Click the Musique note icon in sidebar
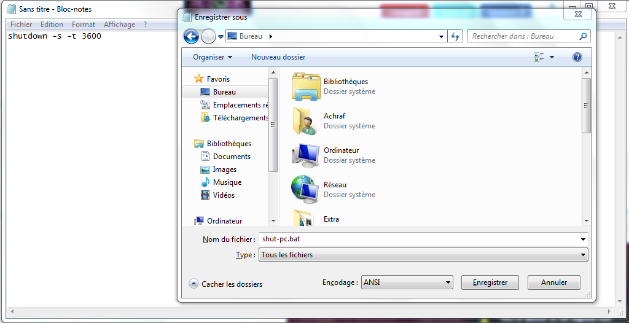The width and height of the screenshot is (629, 323). [205, 182]
